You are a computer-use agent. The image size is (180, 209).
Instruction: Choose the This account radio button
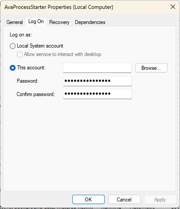12,68
